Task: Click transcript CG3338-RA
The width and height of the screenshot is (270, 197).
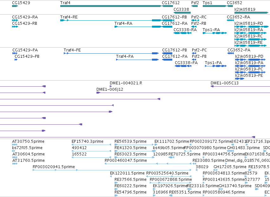Action: coord(182,33)
